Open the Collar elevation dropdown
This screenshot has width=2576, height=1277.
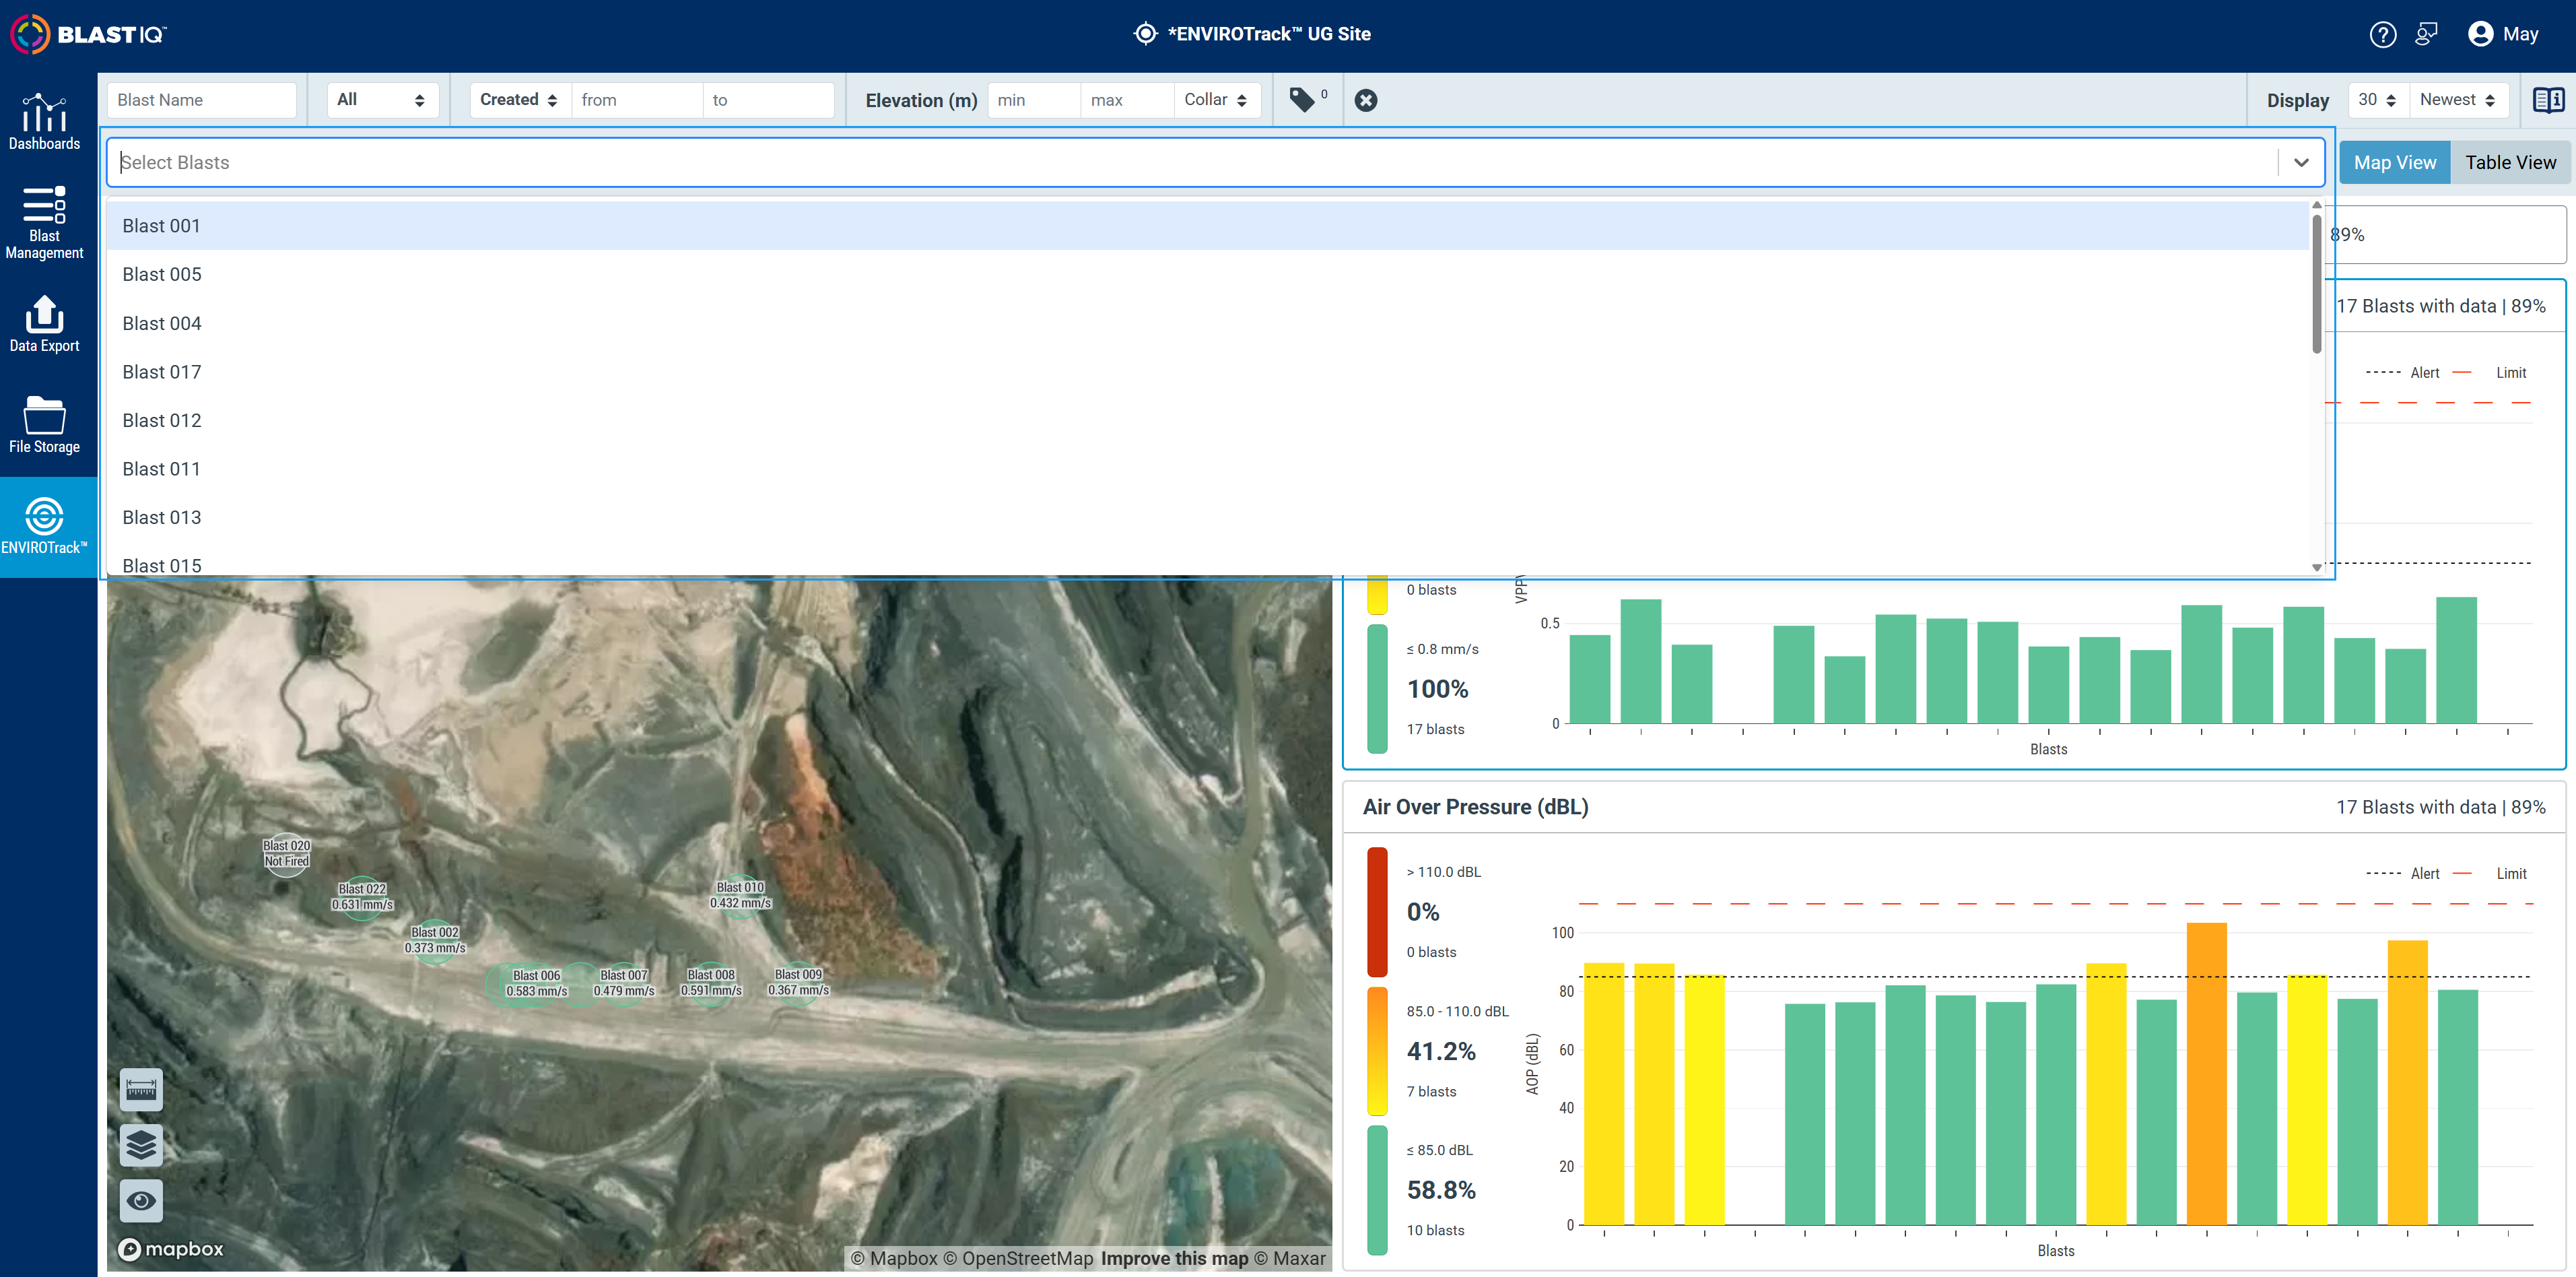click(1216, 99)
